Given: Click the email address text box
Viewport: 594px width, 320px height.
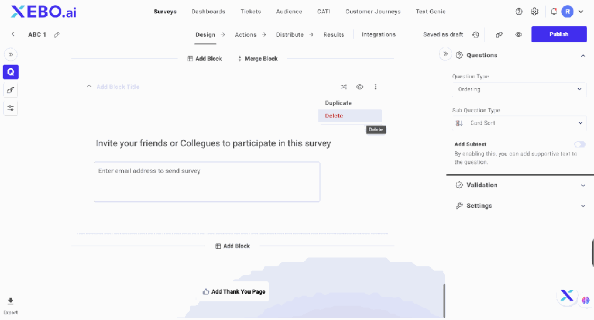Looking at the screenshot, I should click(x=207, y=182).
